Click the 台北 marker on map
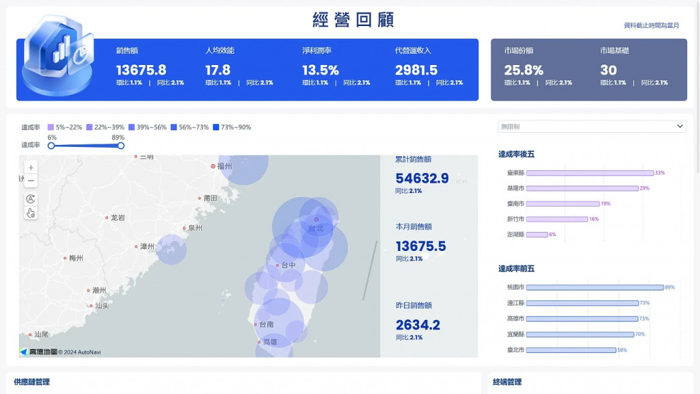 click(316, 220)
